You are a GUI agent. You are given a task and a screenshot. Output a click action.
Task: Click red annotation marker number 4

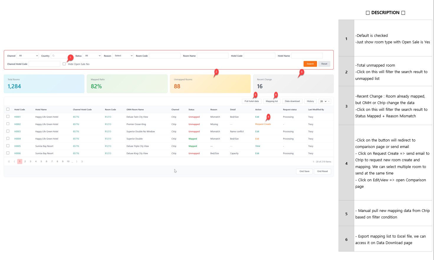click(x=268, y=117)
